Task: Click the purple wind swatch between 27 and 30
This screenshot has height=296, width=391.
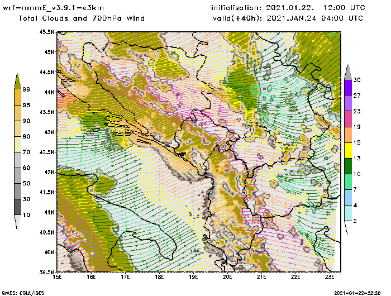Action: point(348,88)
